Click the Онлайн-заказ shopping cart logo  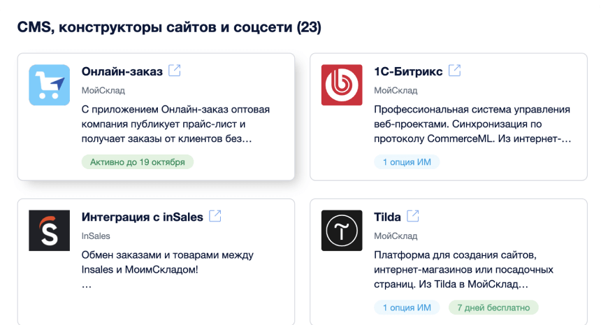[49, 85]
